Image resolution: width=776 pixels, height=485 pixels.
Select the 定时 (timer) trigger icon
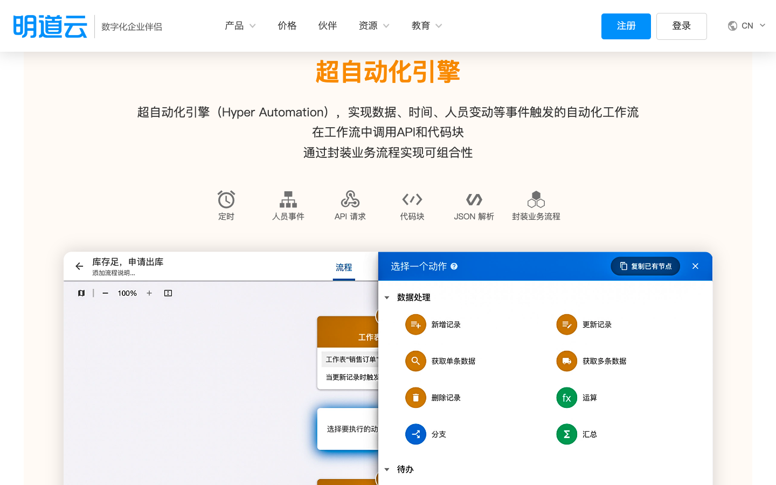coord(226,198)
